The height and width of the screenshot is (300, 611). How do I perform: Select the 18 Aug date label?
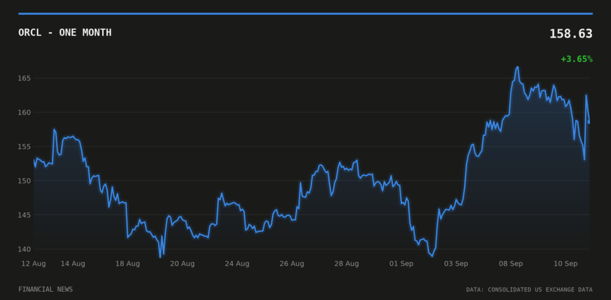[x=128, y=264]
